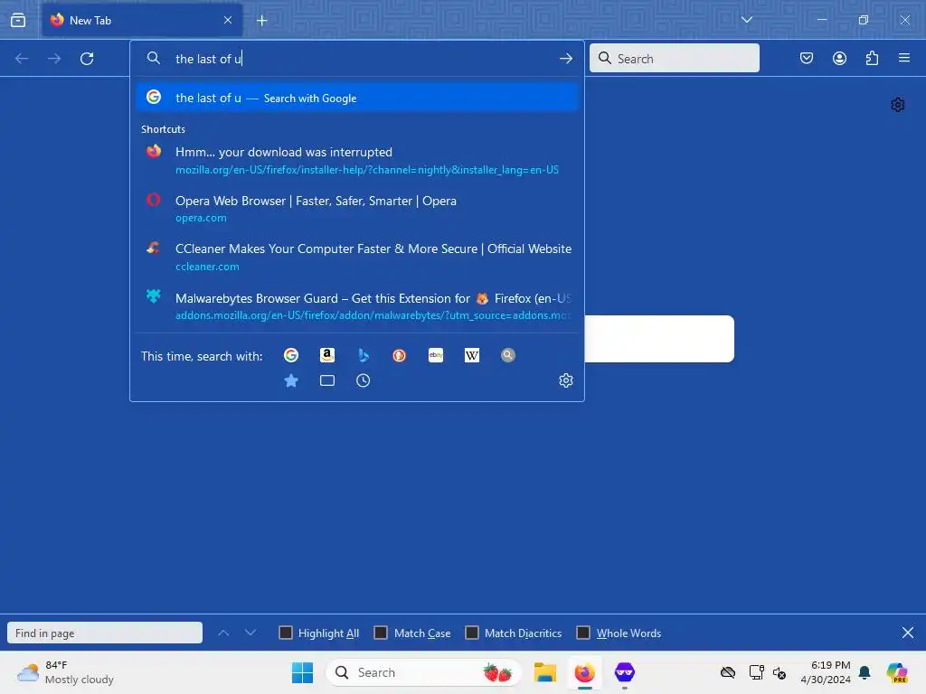The height and width of the screenshot is (694, 926).
Task: Open the purple mask app on taskbar
Action: tap(624, 672)
